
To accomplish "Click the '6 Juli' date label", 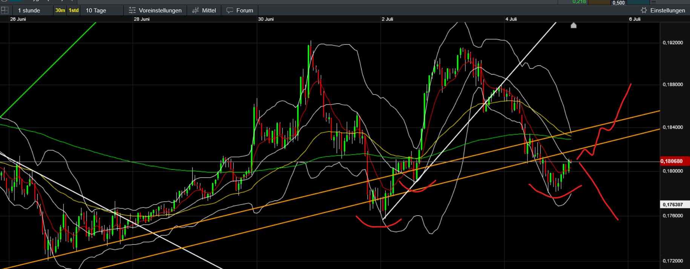I will (635, 19).
